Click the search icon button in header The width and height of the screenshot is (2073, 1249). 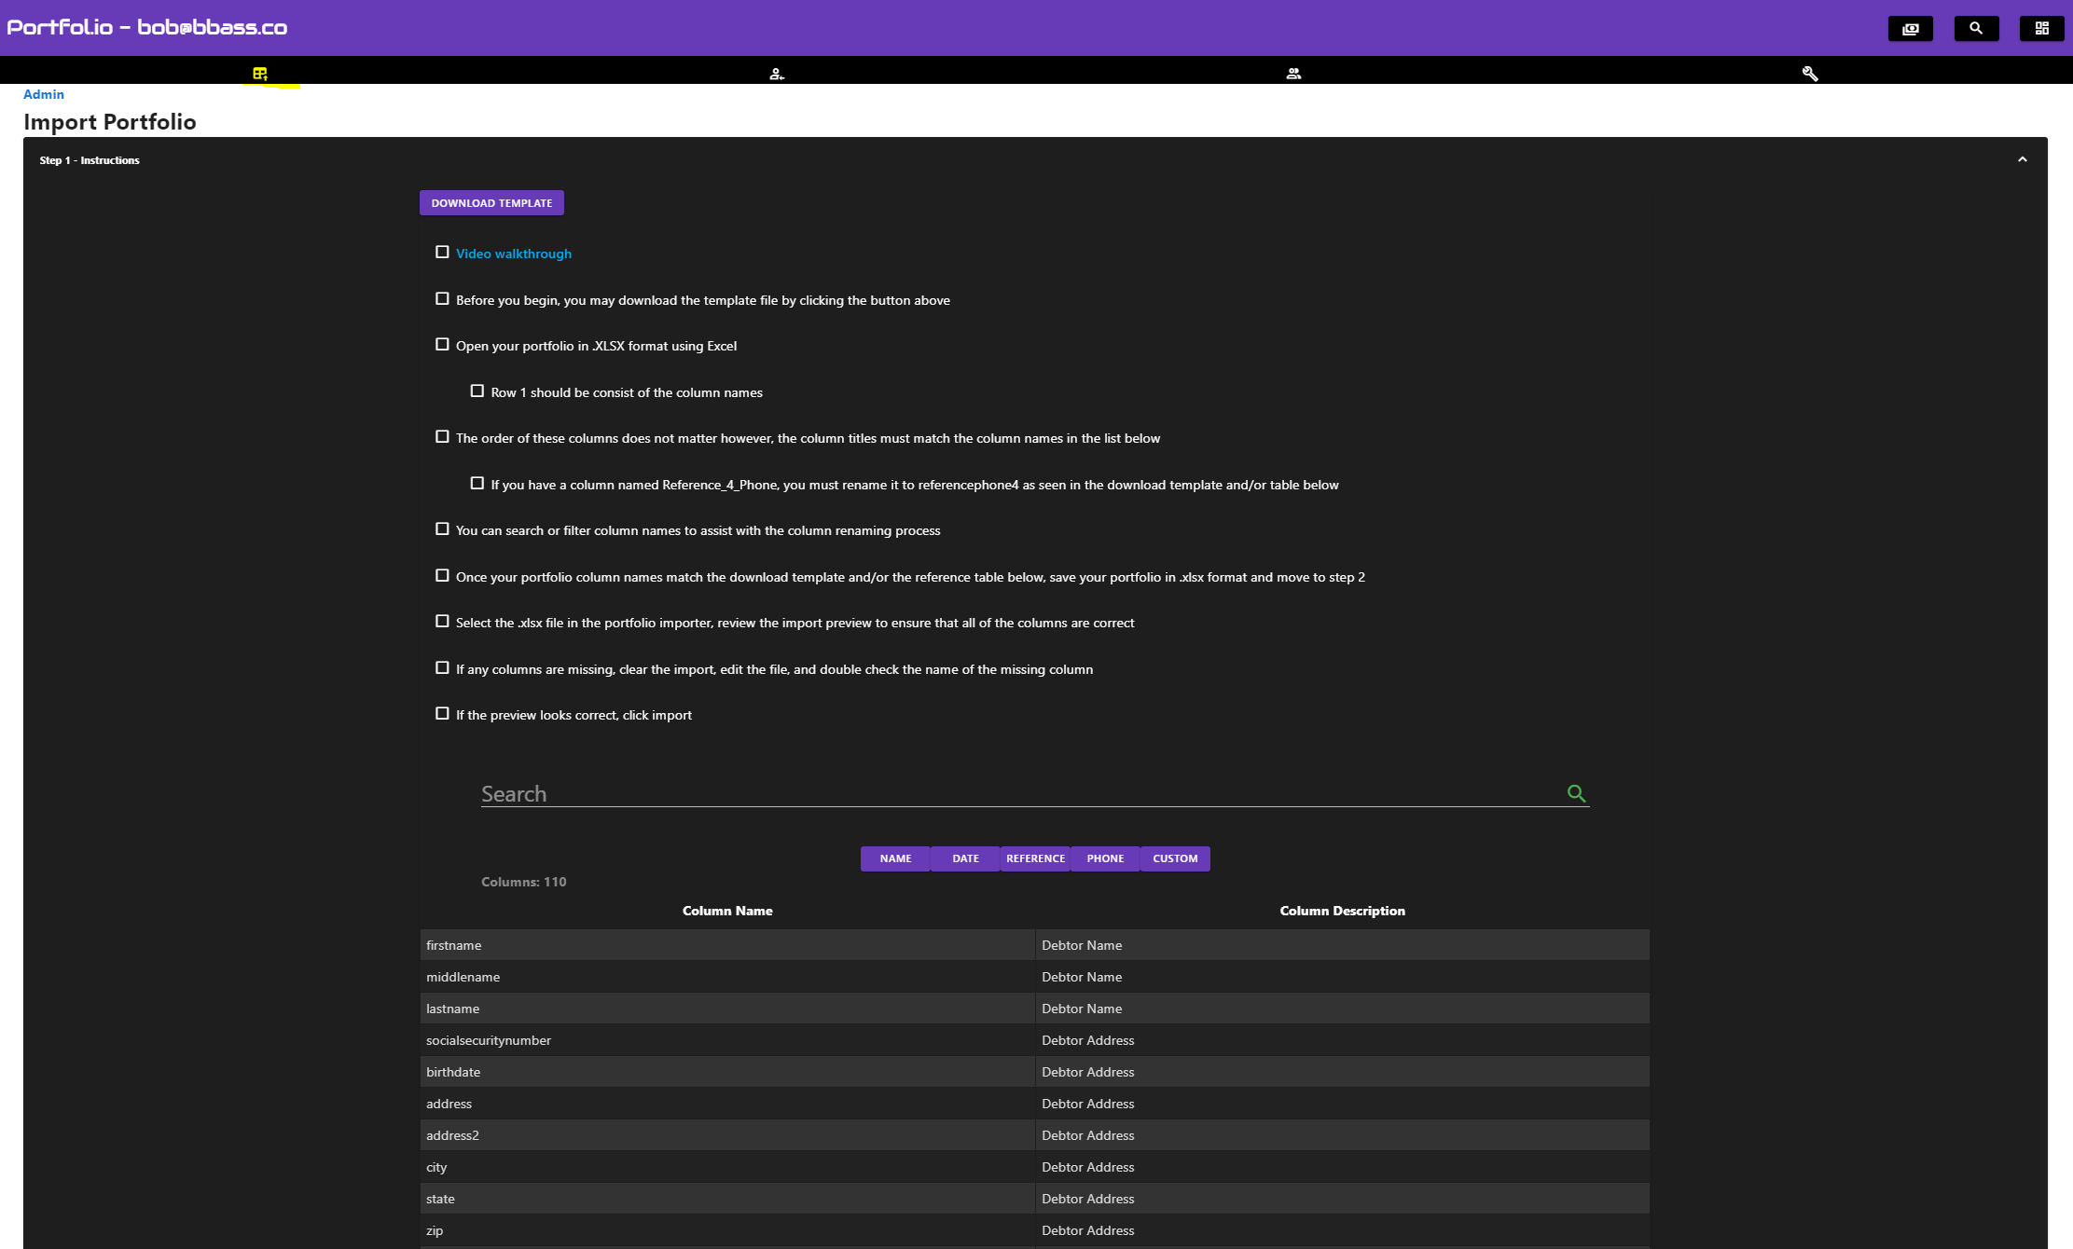(1975, 28)
